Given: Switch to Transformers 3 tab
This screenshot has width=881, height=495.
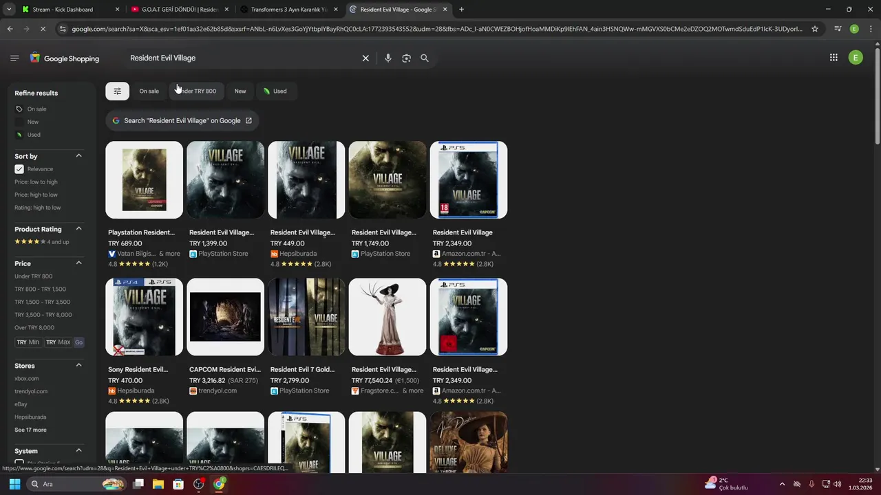Looking at the screenshot, I should (x=289, y=10).
